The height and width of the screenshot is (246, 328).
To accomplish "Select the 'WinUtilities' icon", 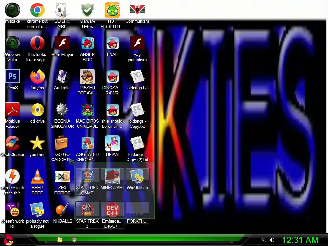I will 137,176.
